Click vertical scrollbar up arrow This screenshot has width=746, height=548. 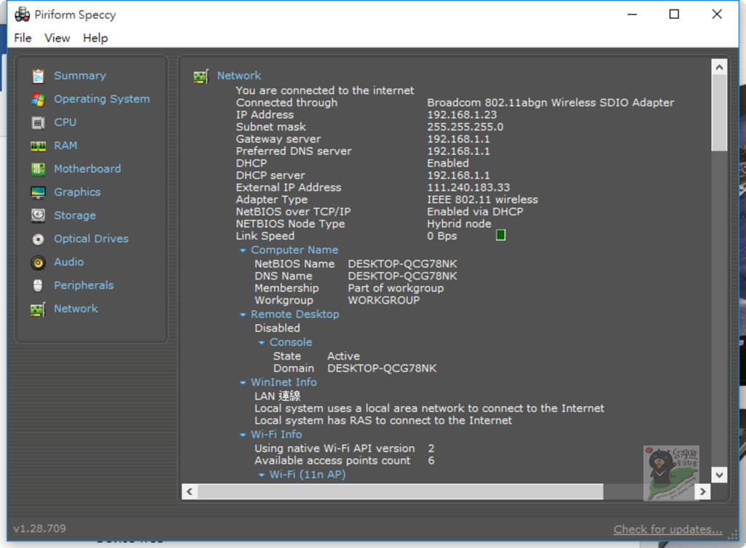719,67
